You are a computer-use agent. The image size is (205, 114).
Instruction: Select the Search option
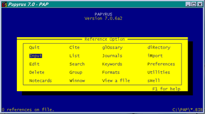point(77,64)
